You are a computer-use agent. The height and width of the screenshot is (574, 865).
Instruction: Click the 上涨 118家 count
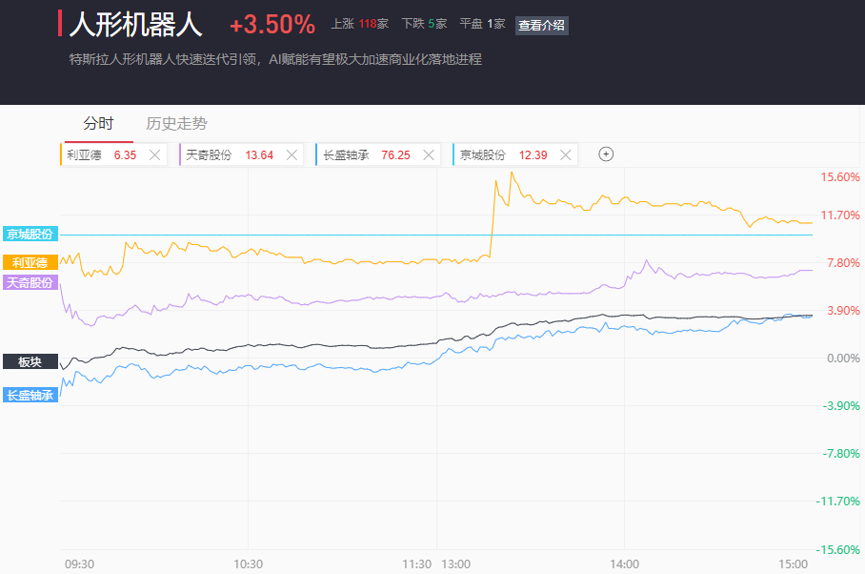359,24
